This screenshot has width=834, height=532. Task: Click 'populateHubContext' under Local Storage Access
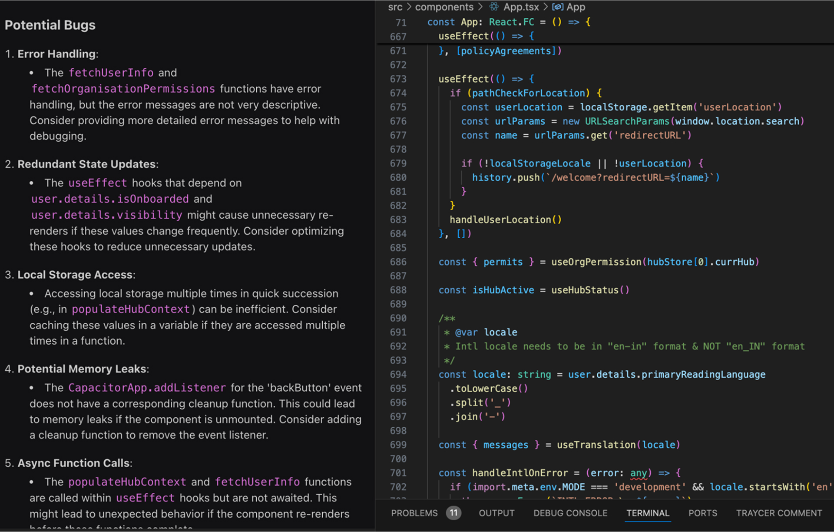pyautogui.click(x=131, y=309)
